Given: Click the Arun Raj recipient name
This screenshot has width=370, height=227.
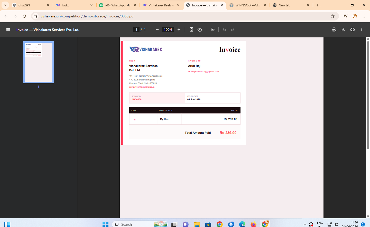Looking at the screenshot, I should (x=194, y=66).
